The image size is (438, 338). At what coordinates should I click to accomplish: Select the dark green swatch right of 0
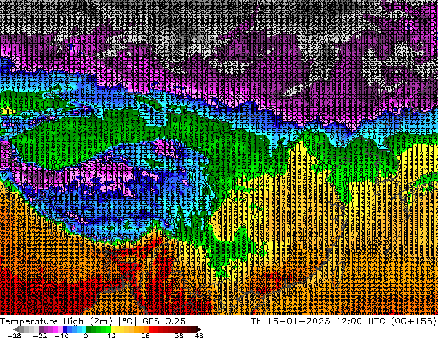89,329
